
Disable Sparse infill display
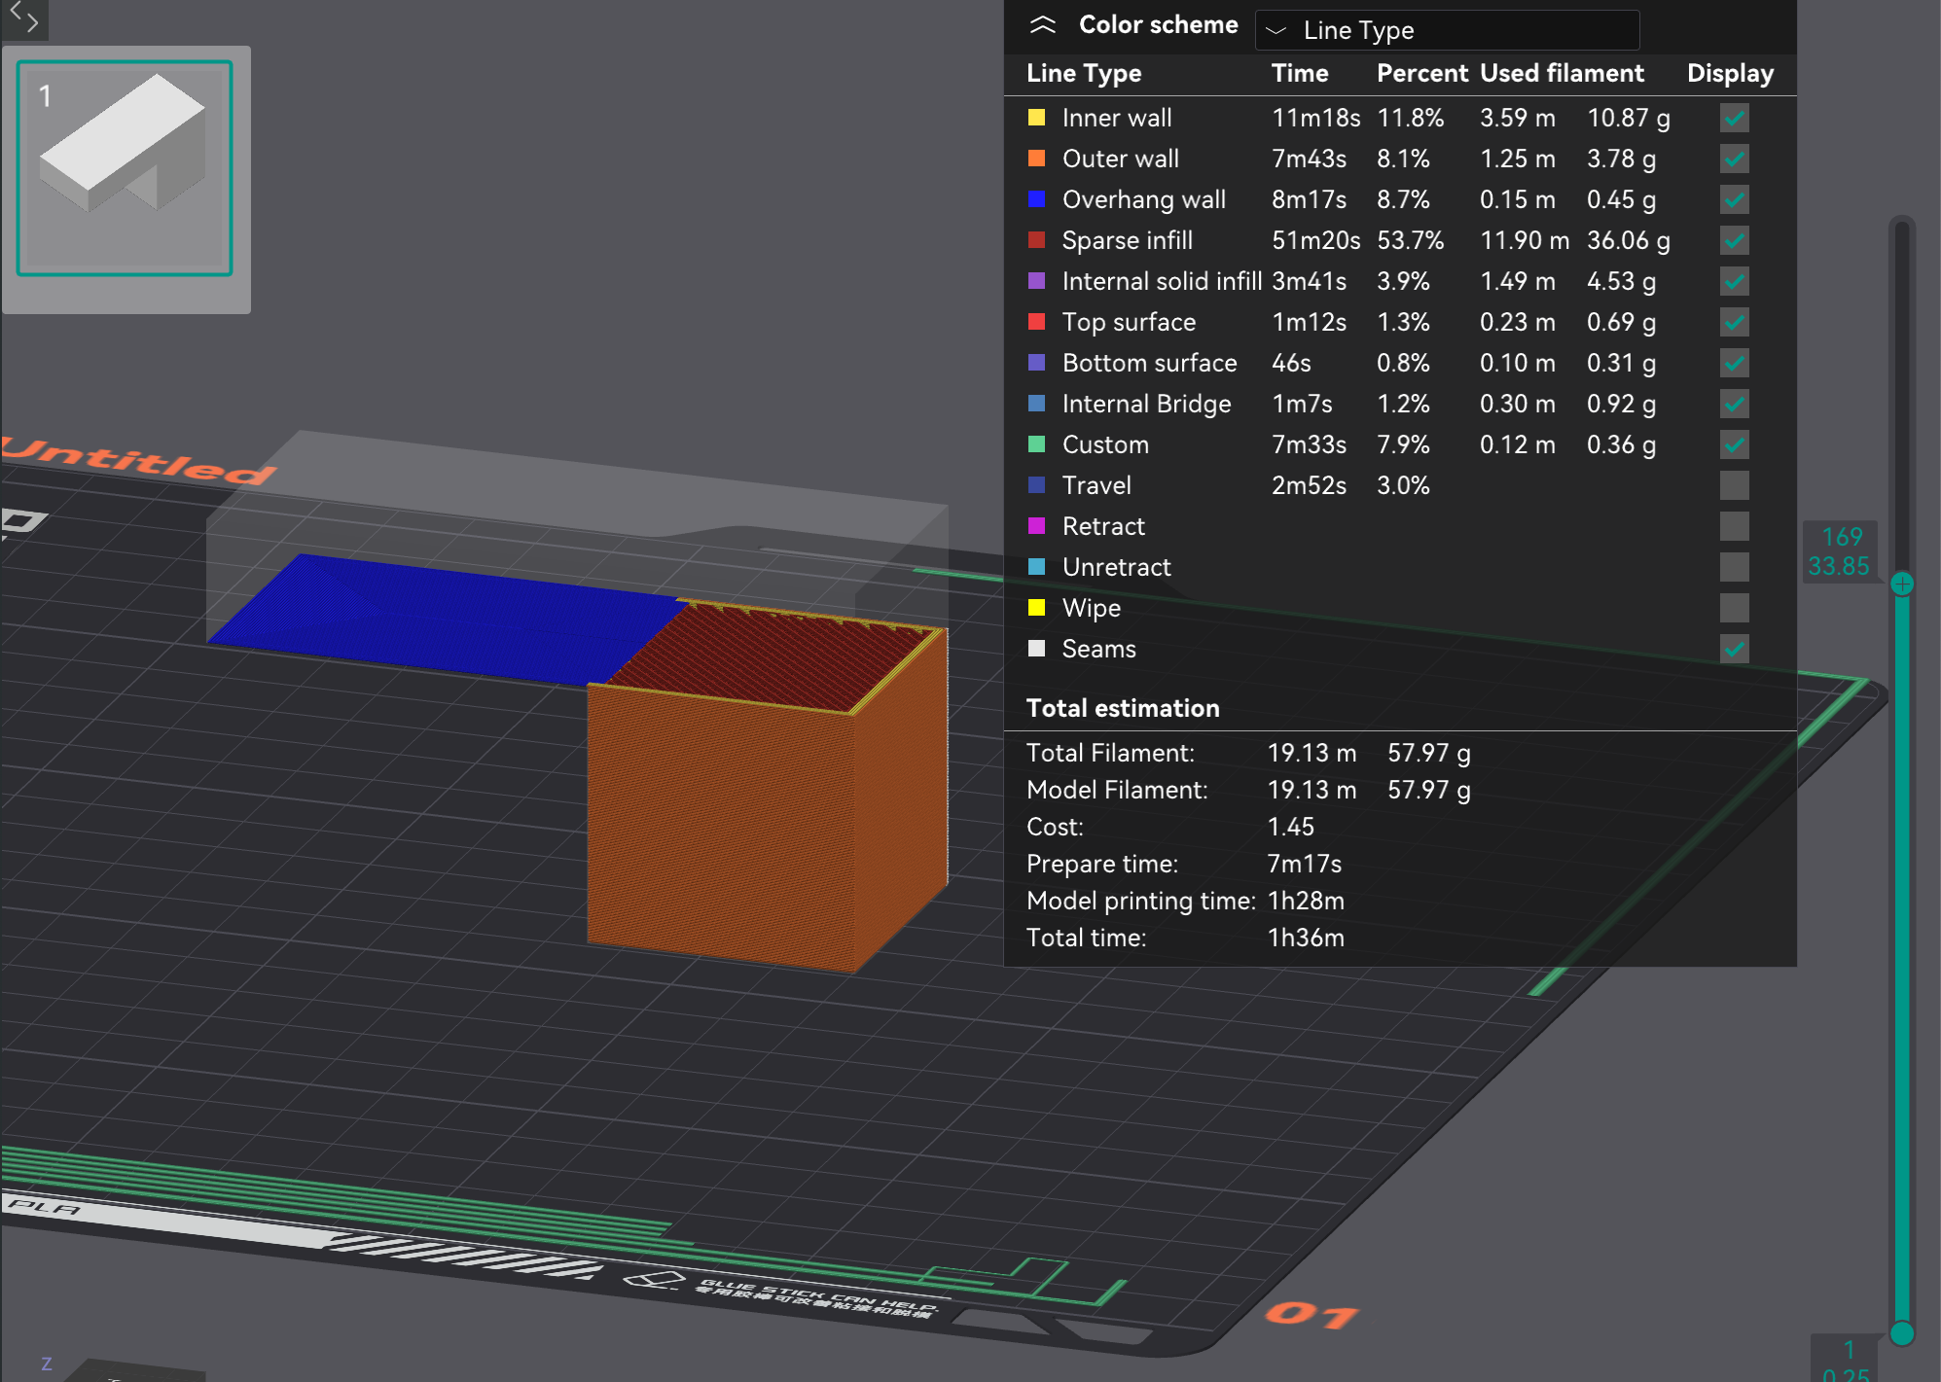[x=1734, y=240]
